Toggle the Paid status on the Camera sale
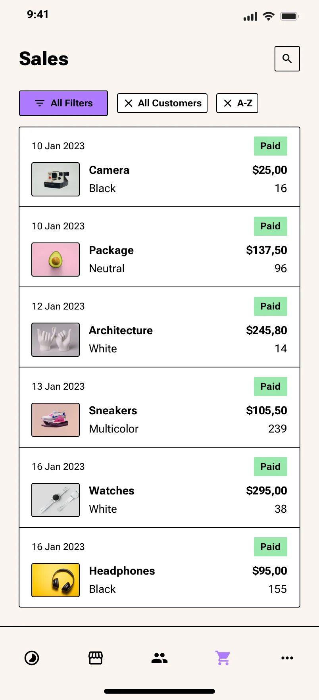 pyautogui.click(x=270, y=146)
